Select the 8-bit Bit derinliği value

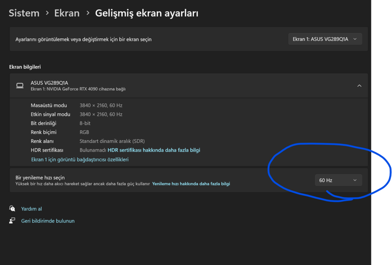point(85,123)
